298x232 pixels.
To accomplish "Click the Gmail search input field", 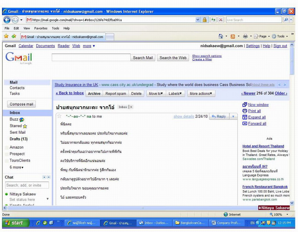I will pos(91,57).
